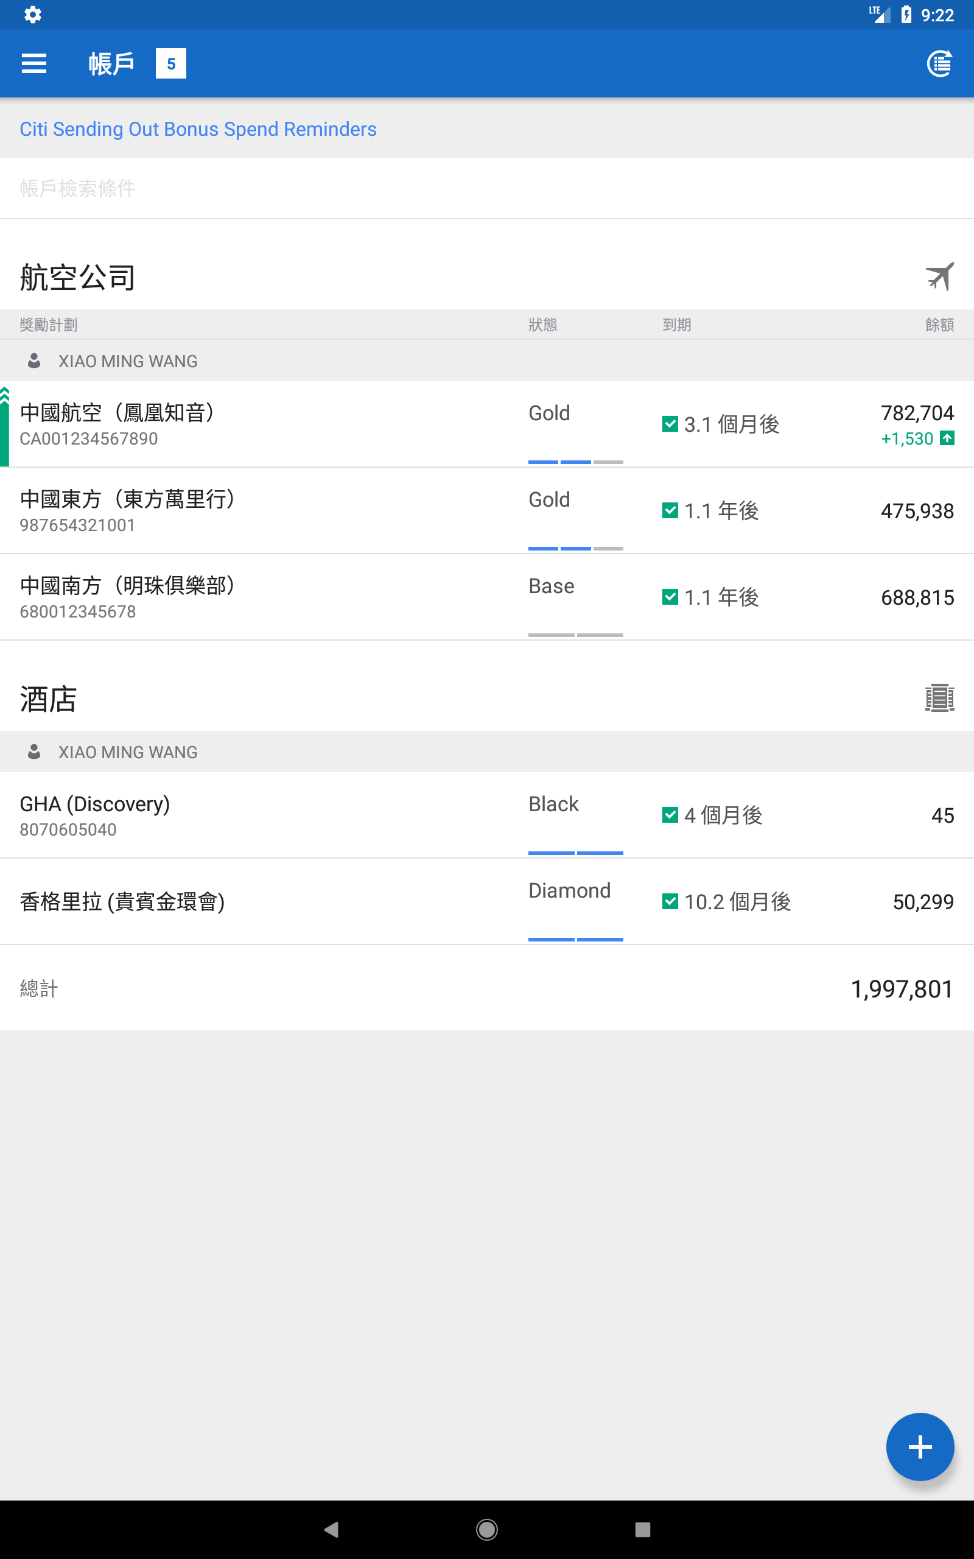Click the 到期 column header
The width and height of the screenshot is (974, 1559).
click(x=676, y=324)
